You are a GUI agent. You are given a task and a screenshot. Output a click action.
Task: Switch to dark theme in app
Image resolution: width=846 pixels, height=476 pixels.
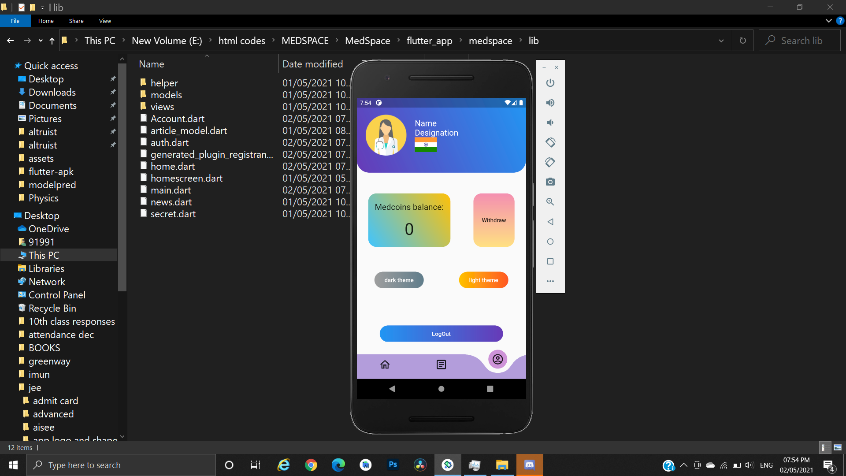point(399,280)
